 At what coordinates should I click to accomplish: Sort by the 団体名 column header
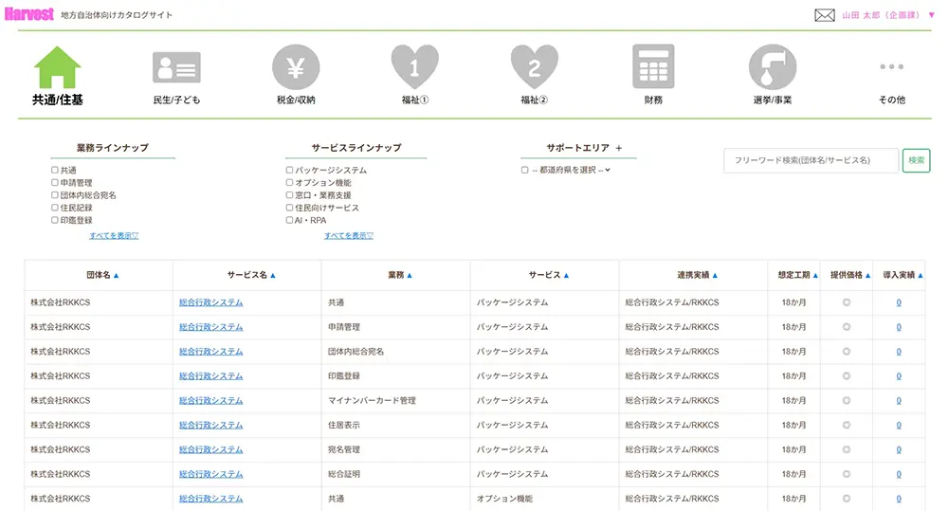point(102,275)
